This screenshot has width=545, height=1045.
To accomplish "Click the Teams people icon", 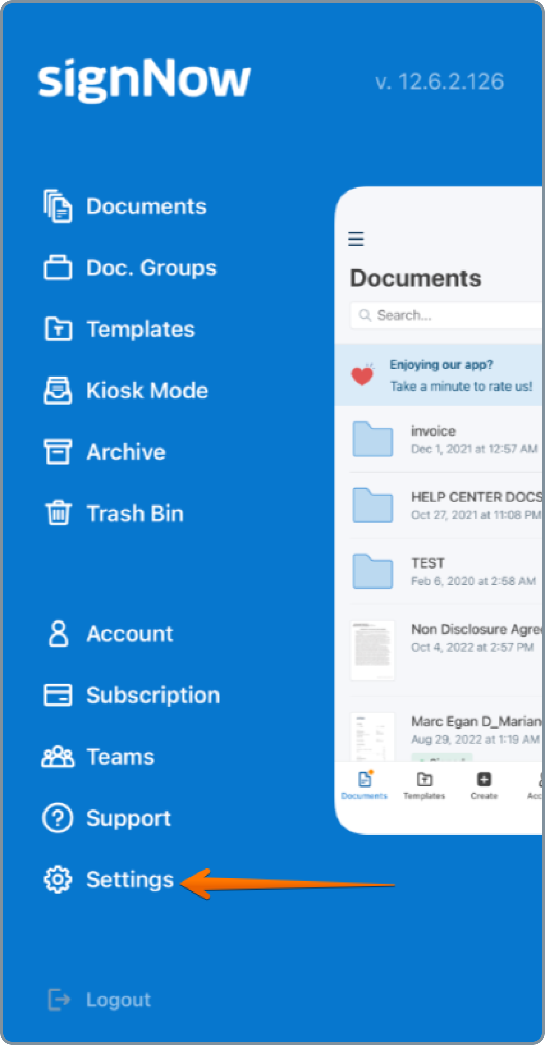I will click(57, 757).
